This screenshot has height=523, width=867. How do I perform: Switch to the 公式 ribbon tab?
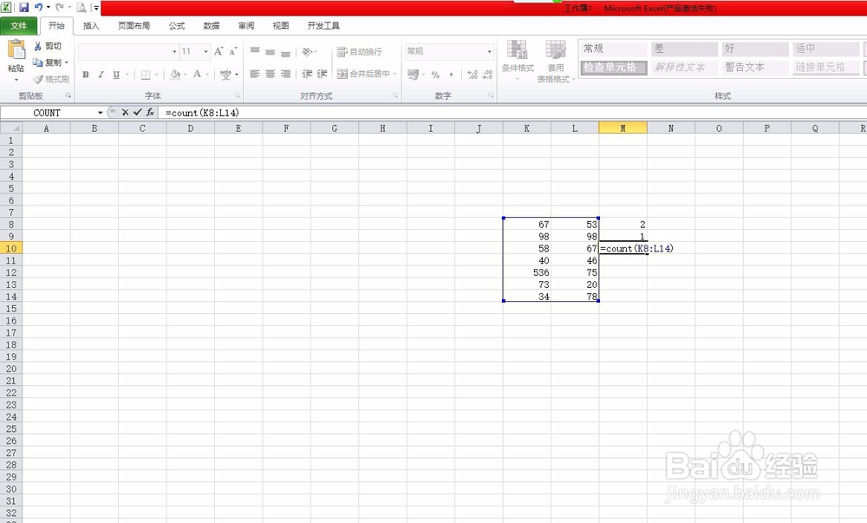(176, 25)
